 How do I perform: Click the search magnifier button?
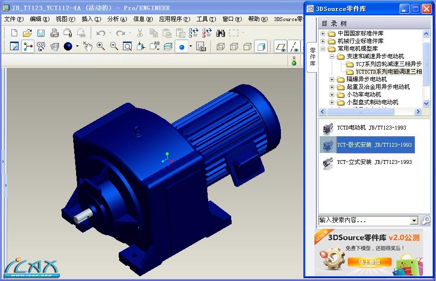tap(426, 220)
